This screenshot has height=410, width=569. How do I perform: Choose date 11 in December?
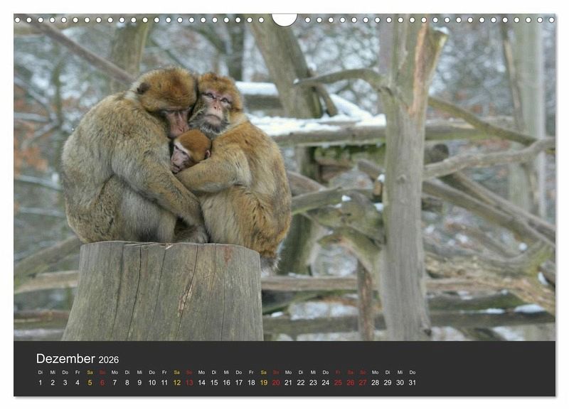(164, 382)
